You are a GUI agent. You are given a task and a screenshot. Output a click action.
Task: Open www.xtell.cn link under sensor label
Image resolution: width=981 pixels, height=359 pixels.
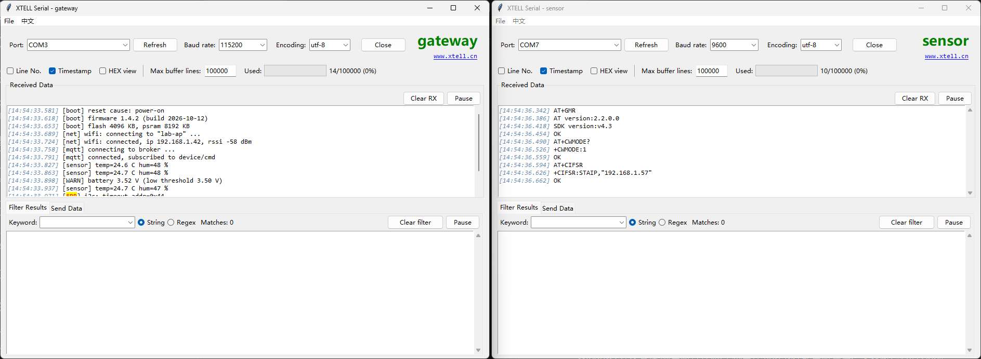pos(947,57)
